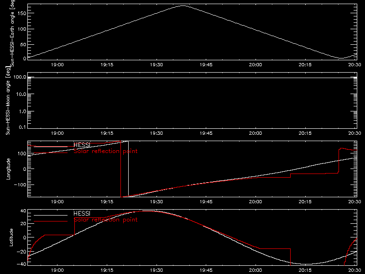365x274 pixels.
Task: Select Solar reflection point legend in Latitude plot
Action: point(105,220)
